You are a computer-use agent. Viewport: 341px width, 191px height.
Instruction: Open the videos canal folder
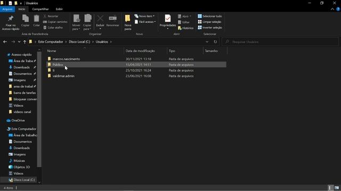click(x=22, y=112)
